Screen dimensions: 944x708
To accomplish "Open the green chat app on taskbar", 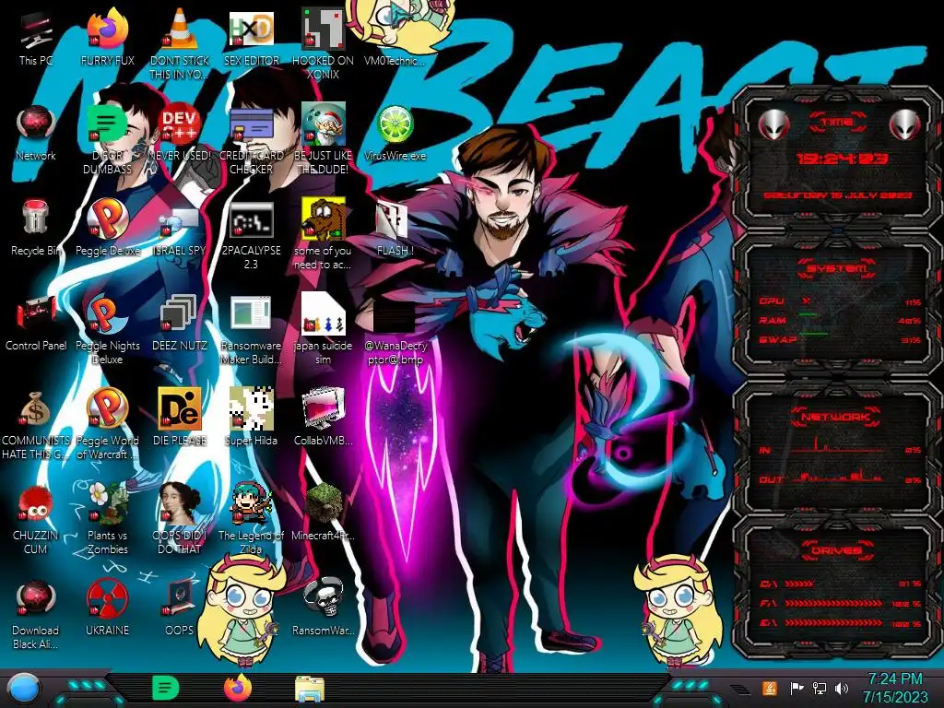I will 166,688.
